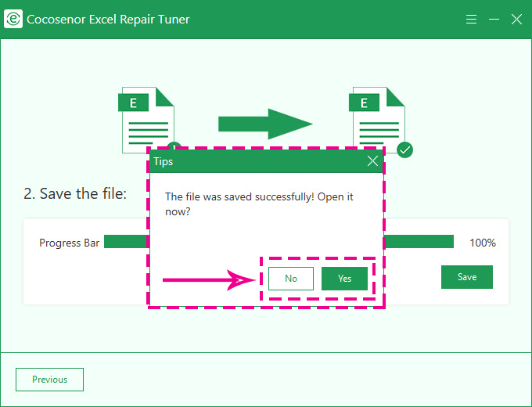Click the Yes button in Tips dialog

tap(344, 279)
